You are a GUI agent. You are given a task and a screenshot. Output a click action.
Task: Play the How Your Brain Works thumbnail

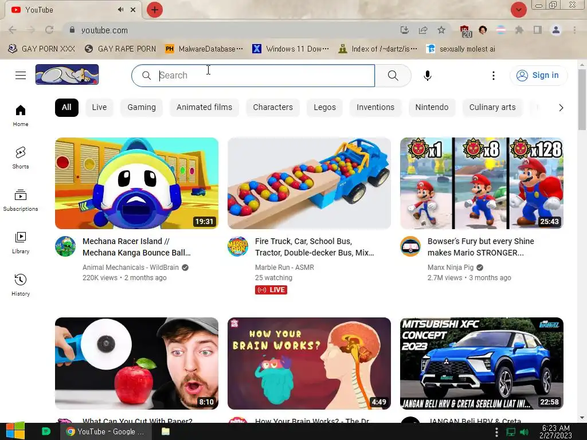[x=309, y=363]
